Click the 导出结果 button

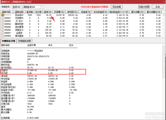[x=117, y=7]
